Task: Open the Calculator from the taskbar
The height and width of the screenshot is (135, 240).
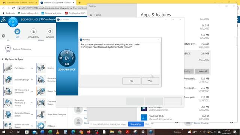Action: click(66, 132)
